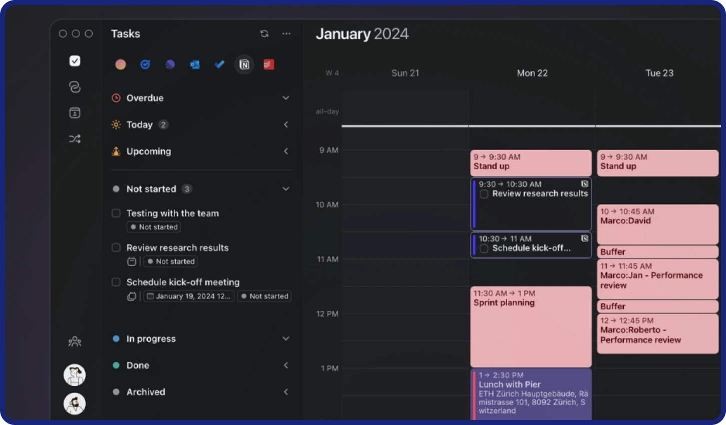The image size is (726, 425).
Task: Select the bottom bearded user avatar
Action: (x=75, y=404)
